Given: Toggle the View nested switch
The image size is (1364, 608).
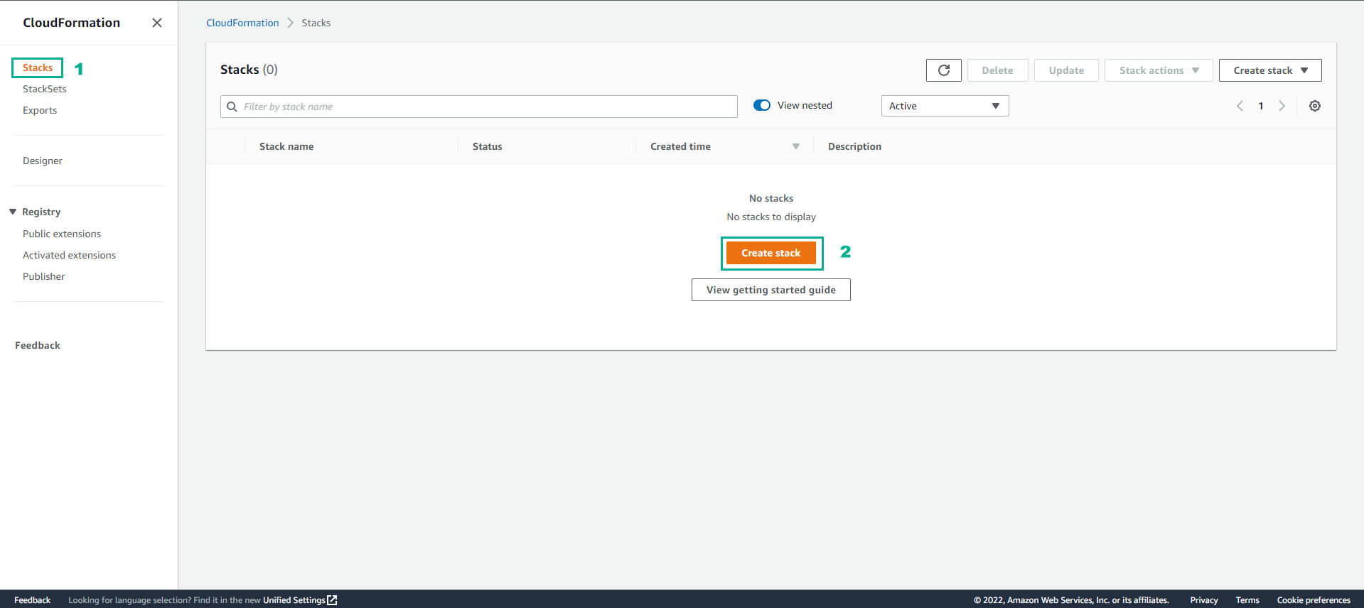Looking at the screenshot, I should click(x=762, y=105).
